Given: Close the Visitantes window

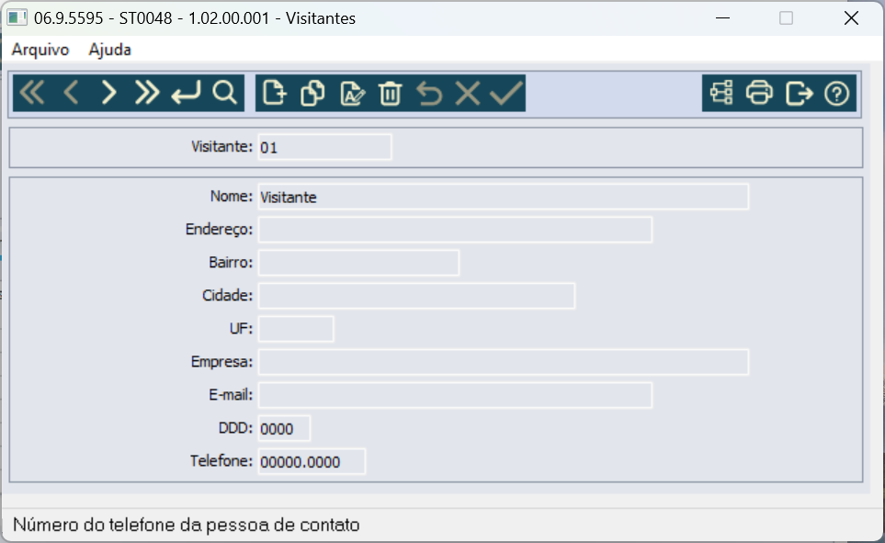Looking at the screenshot, I should 851,18.
